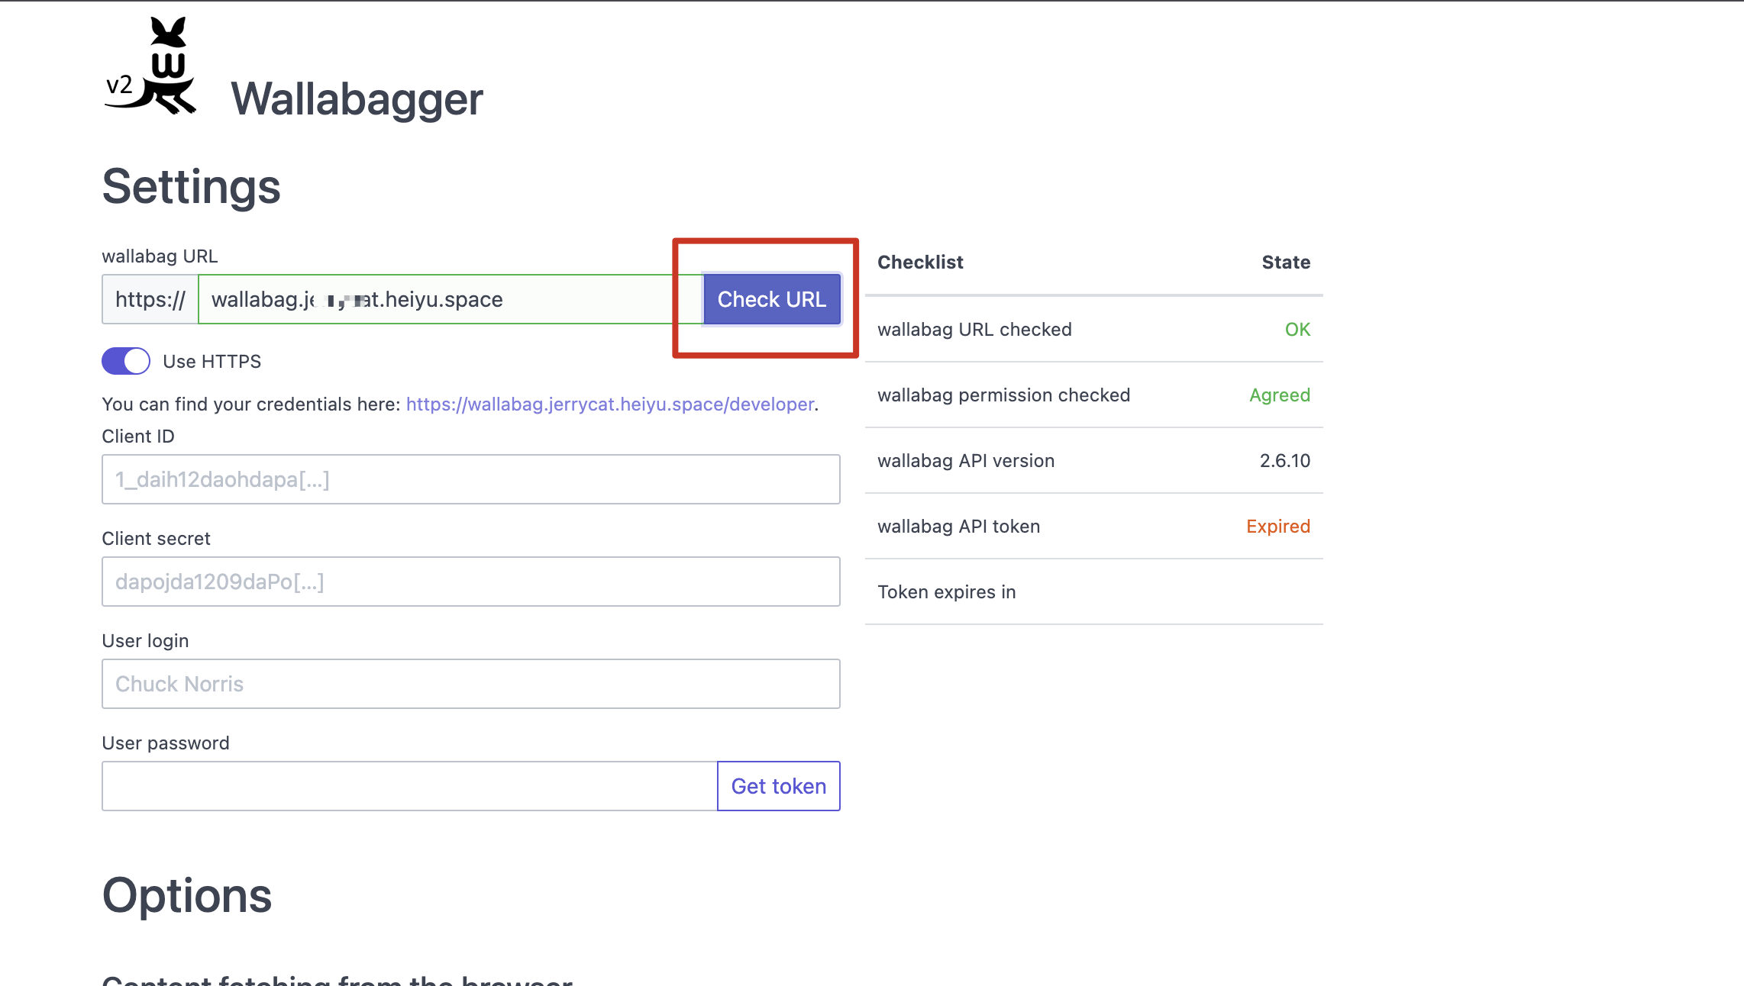Toggle the Use HTTPS switch
Image resolution: width=1744 pixels, height=986 pixels.
click(x=126, y=361)
